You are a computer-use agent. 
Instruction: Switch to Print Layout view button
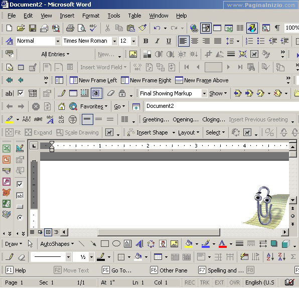click(x=48, y=232)
